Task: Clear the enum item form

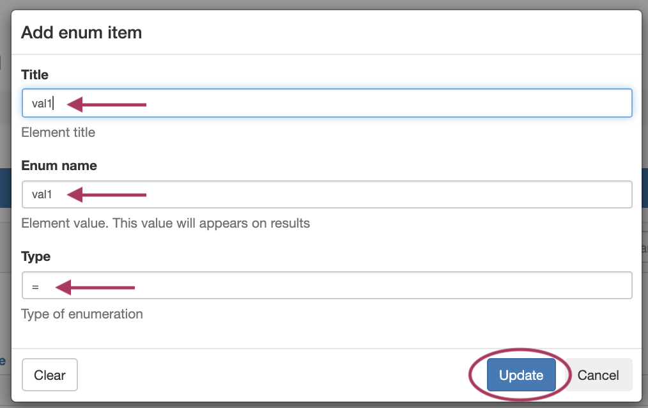Action: coord(50,375)
